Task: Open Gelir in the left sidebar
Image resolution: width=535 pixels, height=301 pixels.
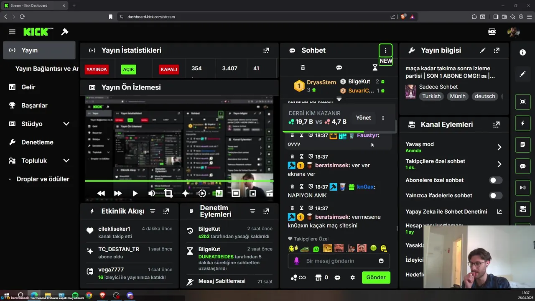Action: coord(39,87)
